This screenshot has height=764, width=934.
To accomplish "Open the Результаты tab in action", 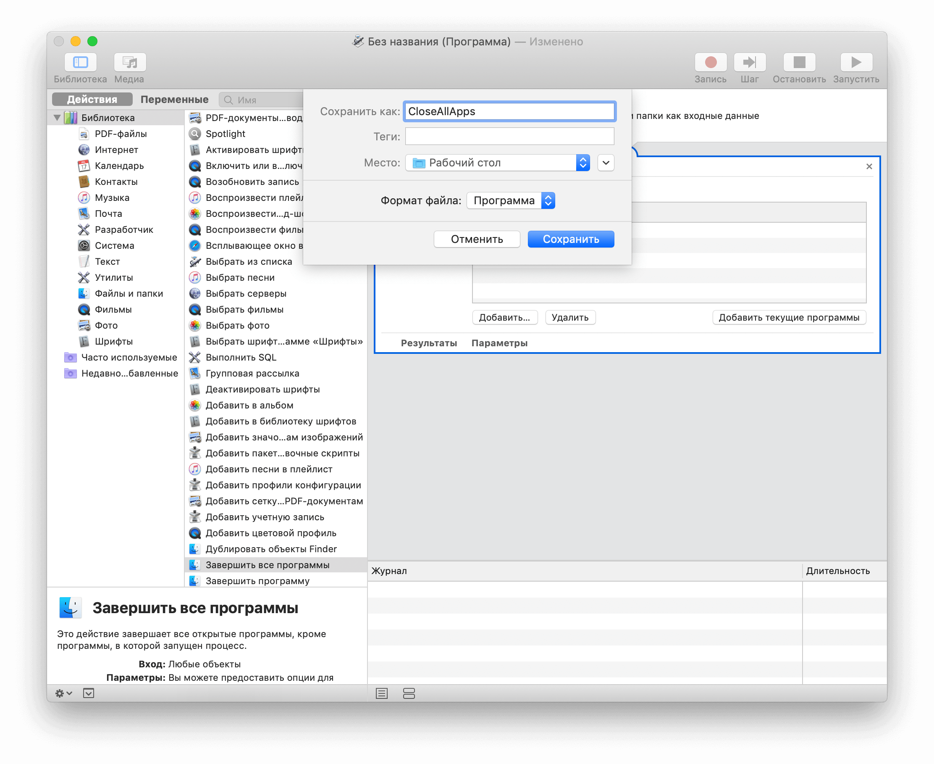I will [x=429, y=343].
